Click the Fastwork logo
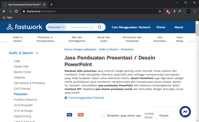This screenshot has width=199, height=122. [24, 27]
